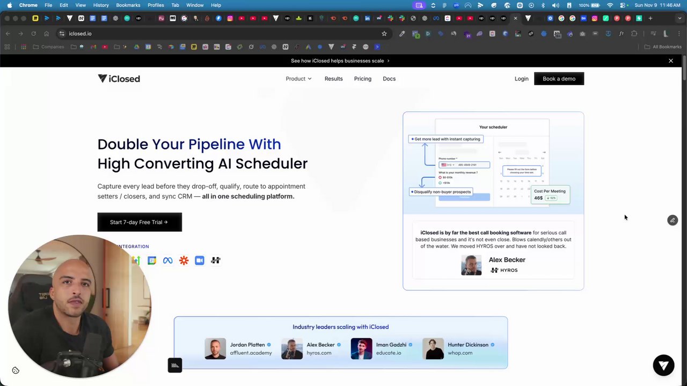The height and width of the screenshot is (386, 687).
Task: Start the 7-day Free Trial
Action: (x=140, y=222)
